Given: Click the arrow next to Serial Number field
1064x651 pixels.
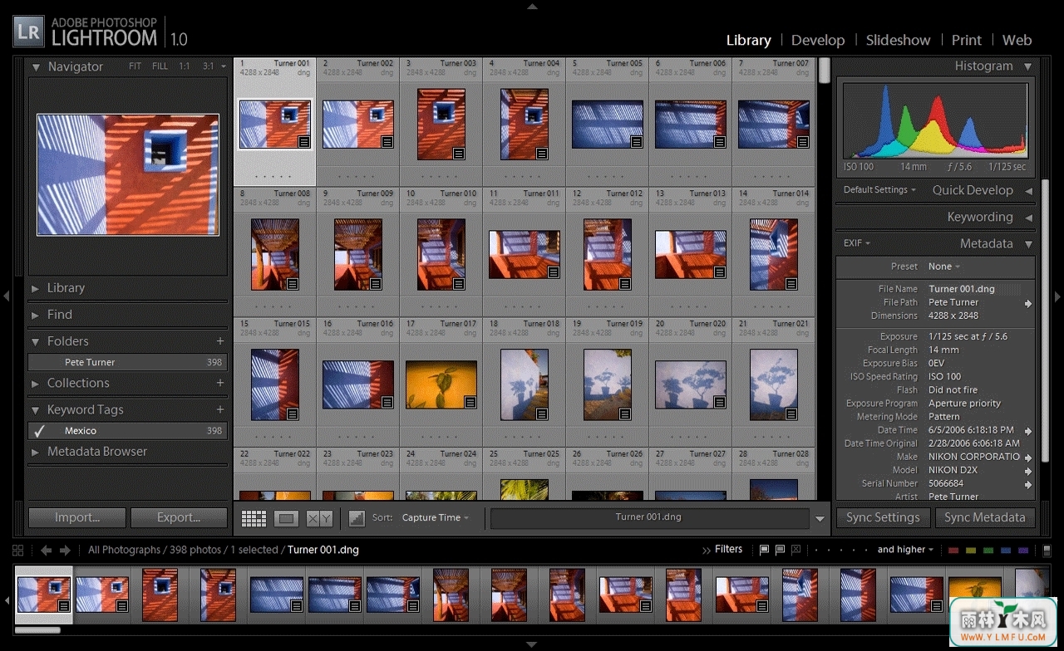Looking at the screenshot, I should coord(1028,484).
